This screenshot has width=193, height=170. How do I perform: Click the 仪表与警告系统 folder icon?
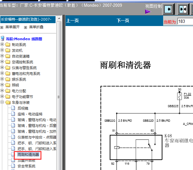point(8,67)
